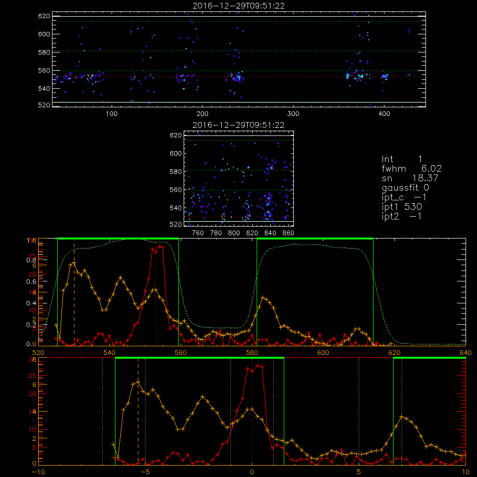Click the "640" x-axis label of the profile plot
This screenshot has width=477, height=477.
tap(466, 353)
